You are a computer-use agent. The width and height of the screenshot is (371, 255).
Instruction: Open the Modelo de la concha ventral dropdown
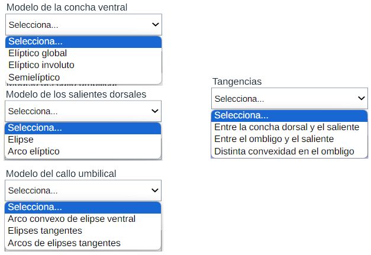83,25
